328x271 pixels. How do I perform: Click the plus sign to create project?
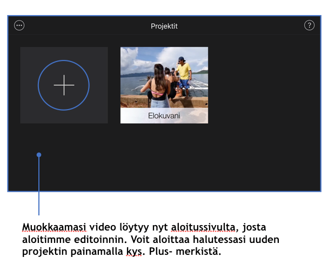64,85
